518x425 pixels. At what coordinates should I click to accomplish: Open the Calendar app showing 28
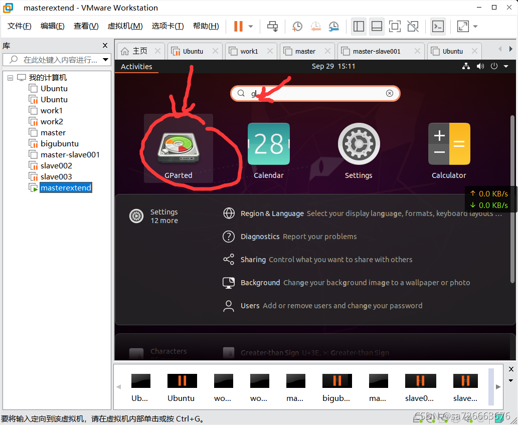click(x=268, y=144)
